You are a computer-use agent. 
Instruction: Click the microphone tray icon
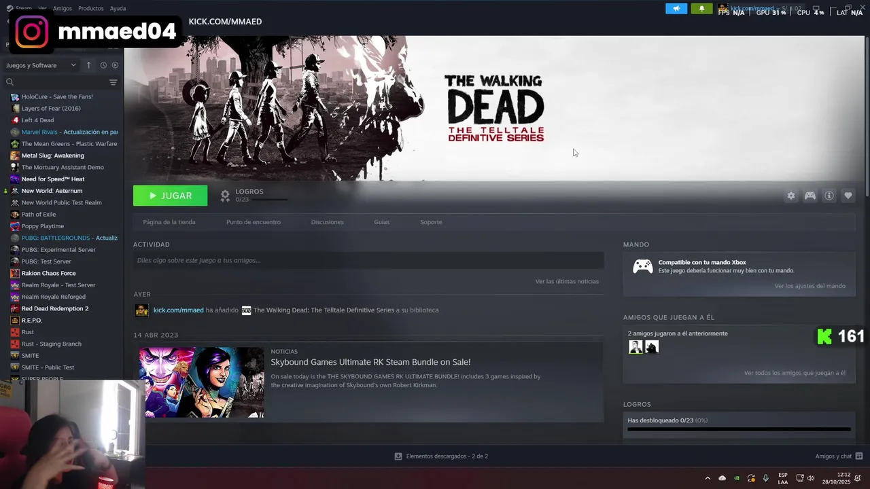[x=766, y=478]
